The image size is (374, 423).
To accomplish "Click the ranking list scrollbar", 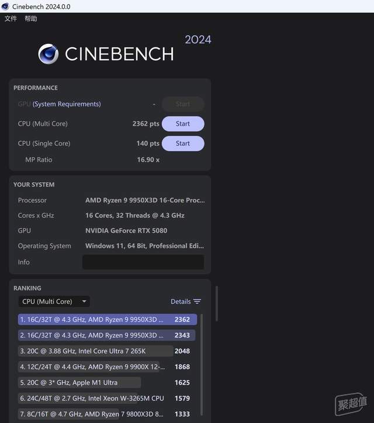I will pos(202,365).
